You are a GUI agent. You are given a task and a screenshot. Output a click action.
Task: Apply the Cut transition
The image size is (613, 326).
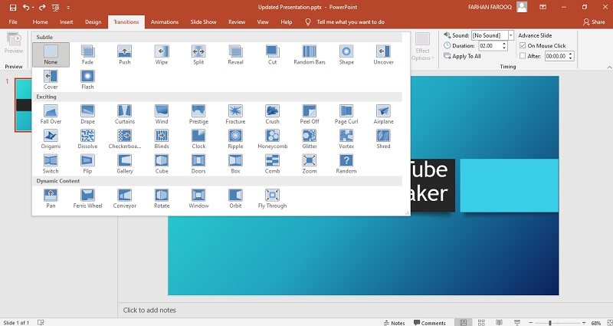tap(272, 54)
